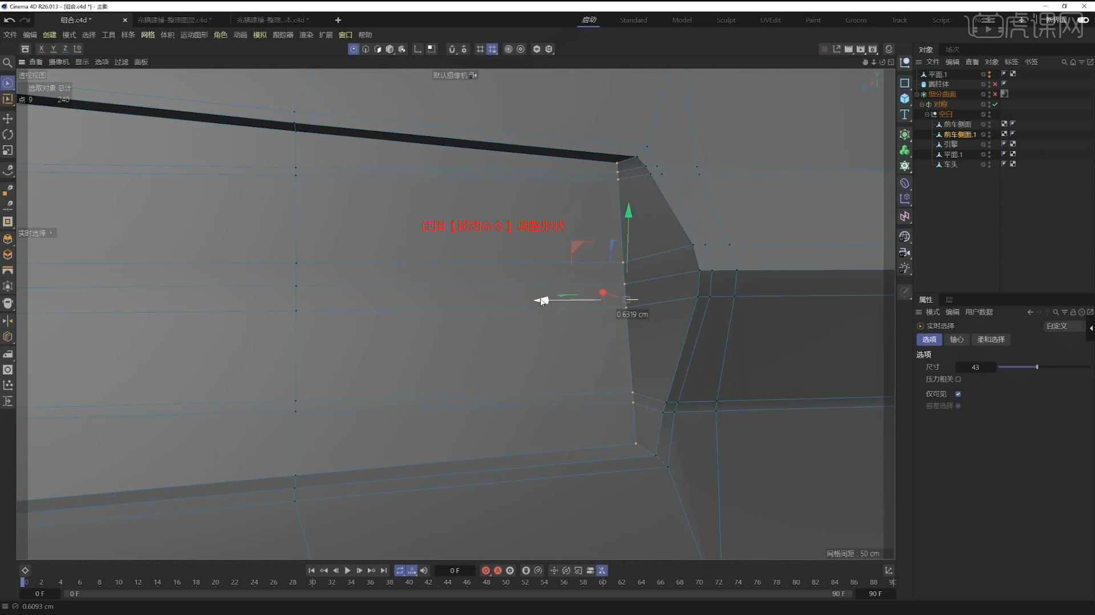Switch to the UVEdit layout tab
Image resolution: width=1095 pixels, height=615 pixels.
click(770, 20)
